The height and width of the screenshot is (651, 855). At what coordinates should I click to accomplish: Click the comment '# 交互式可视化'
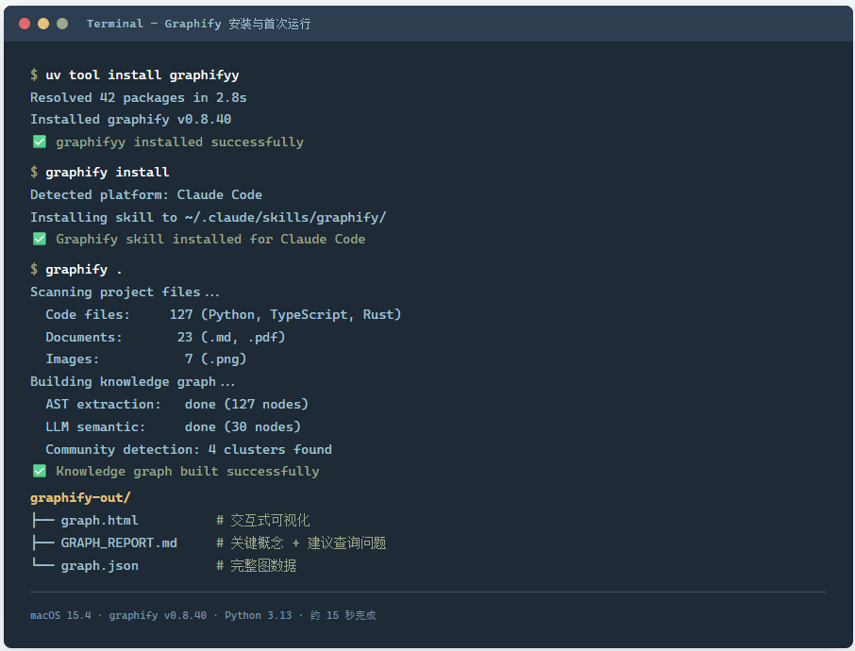point(263,521)
